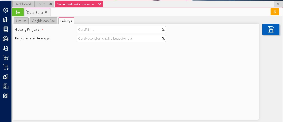Viewport: 283px width, 122px height.
Task: Go to the Dashboard tab
Action: (x=23, y=4)
